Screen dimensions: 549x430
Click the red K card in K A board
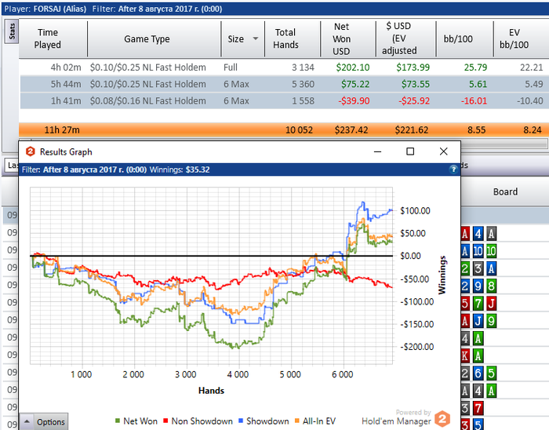point(465,355)
